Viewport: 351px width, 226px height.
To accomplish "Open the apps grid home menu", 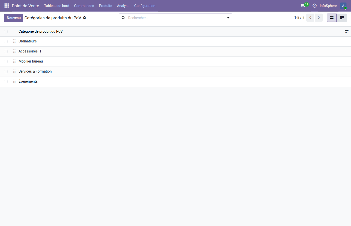I will [7, 6].
